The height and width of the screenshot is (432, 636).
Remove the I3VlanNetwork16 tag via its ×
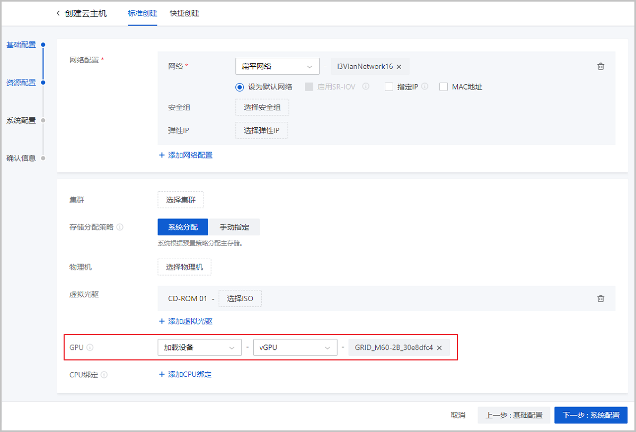399,66
